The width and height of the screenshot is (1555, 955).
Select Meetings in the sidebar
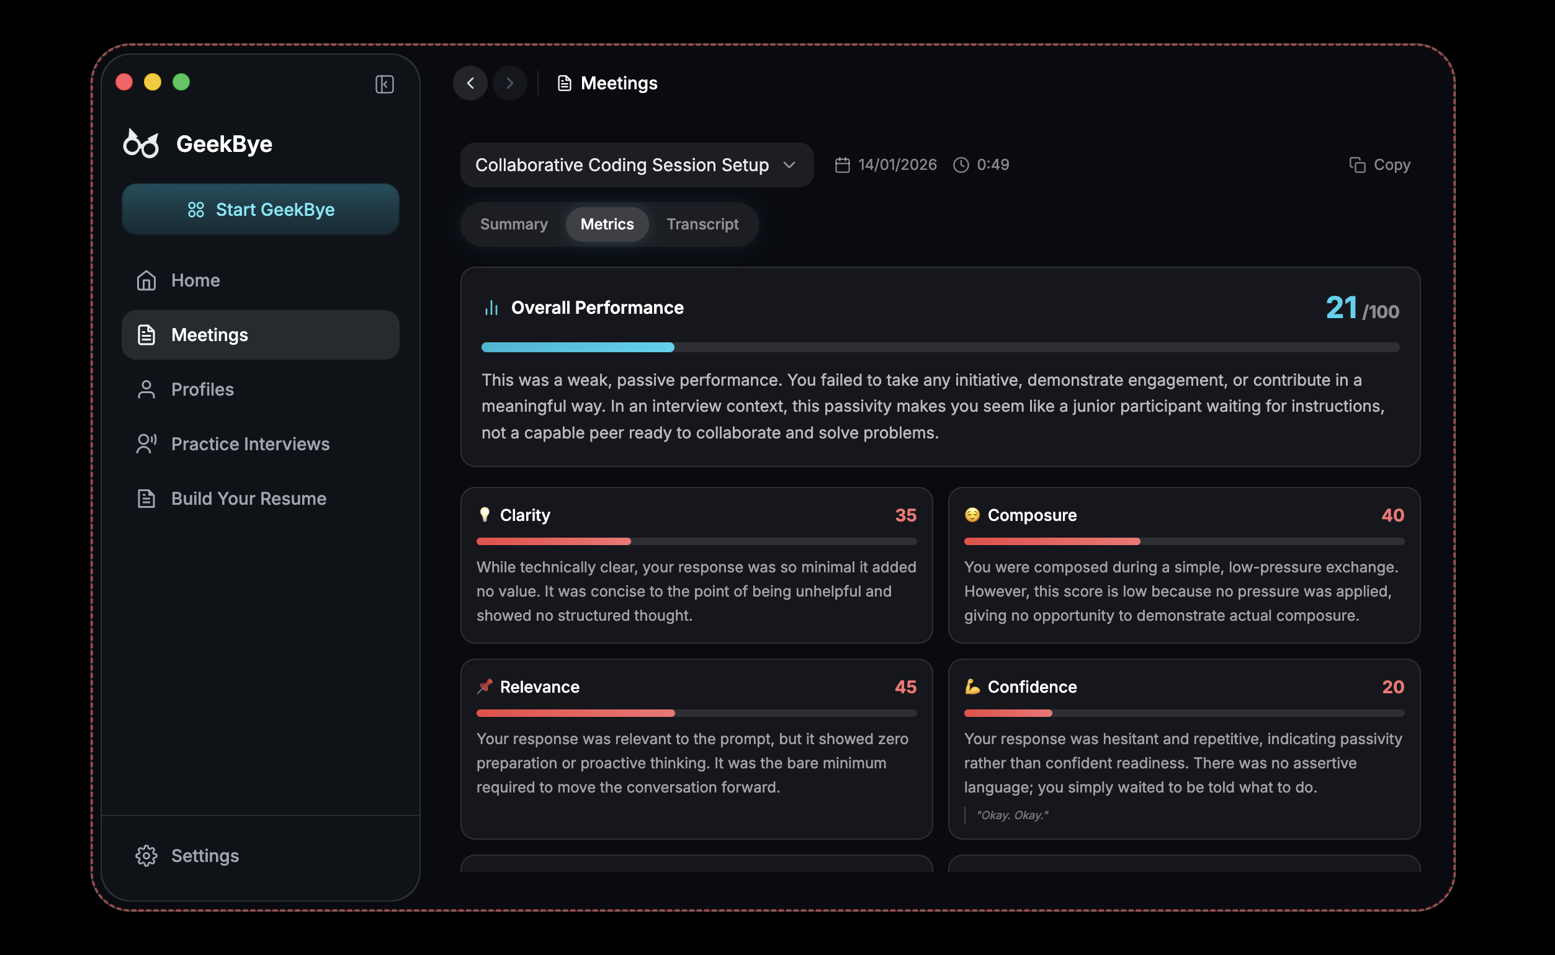(260, 335)
